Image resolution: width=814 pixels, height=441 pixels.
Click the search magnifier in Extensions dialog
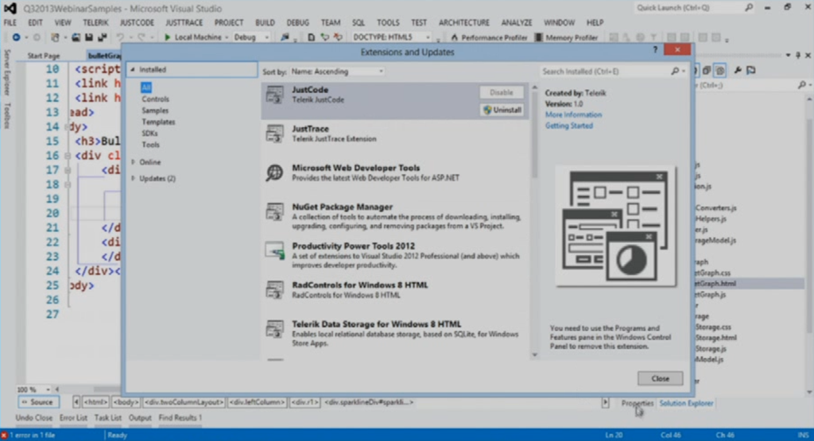tap(675, 71)
